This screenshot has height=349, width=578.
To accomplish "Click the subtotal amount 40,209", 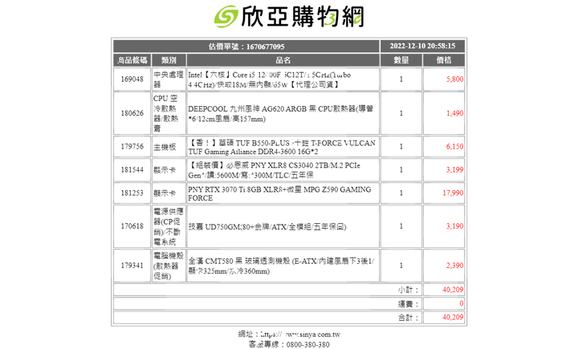I will 453,290.
